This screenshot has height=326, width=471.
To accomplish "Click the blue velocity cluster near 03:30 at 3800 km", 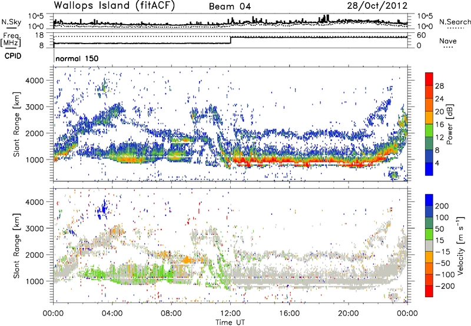I will click(x=102, y=209).
